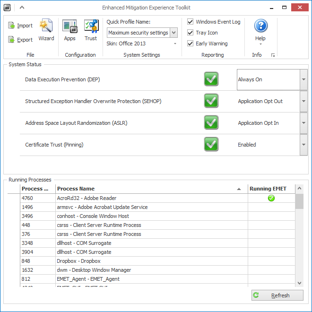
Task: Expand the ASLR setting dropdown
Action: coord(303,123)
